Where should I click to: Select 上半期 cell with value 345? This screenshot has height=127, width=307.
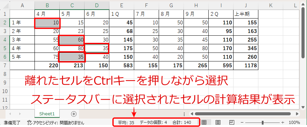click(x=246, y=48)
